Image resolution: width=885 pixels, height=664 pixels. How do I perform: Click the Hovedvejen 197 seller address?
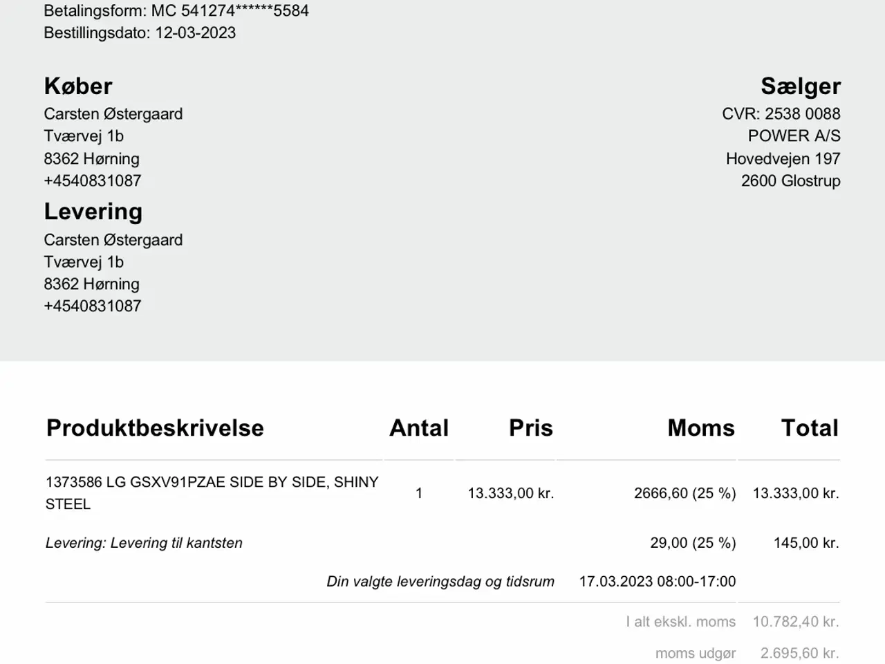pyautogui.click(x=783, y=159)
